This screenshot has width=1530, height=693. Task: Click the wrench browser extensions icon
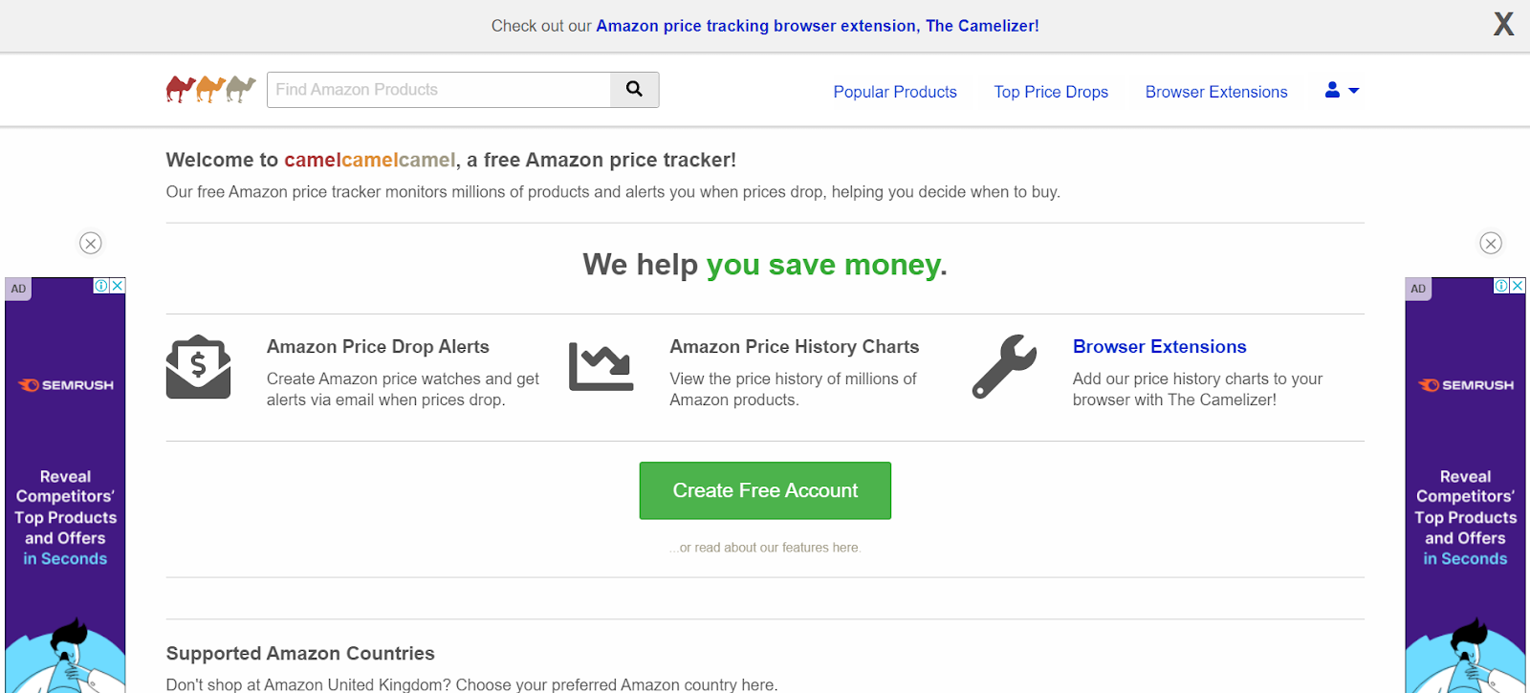pyautogui.click(x=1004, y=366)
